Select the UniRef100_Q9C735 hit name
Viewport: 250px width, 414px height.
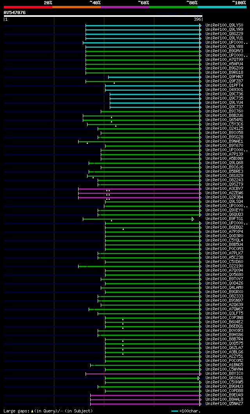[225, 99]
